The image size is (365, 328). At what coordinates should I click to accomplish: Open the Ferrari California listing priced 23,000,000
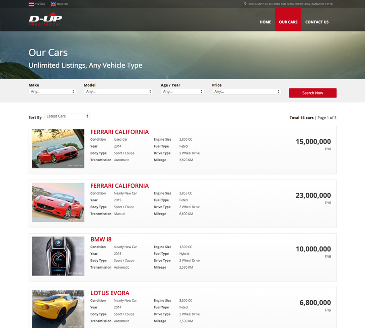(120, 186)
